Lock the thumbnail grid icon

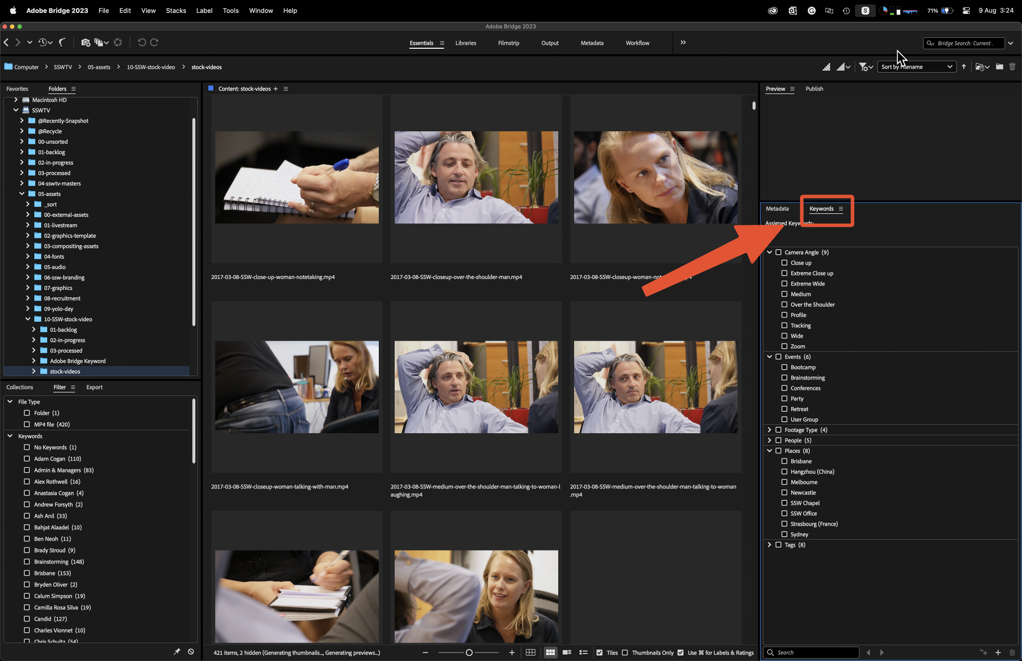tap(530, 653)
